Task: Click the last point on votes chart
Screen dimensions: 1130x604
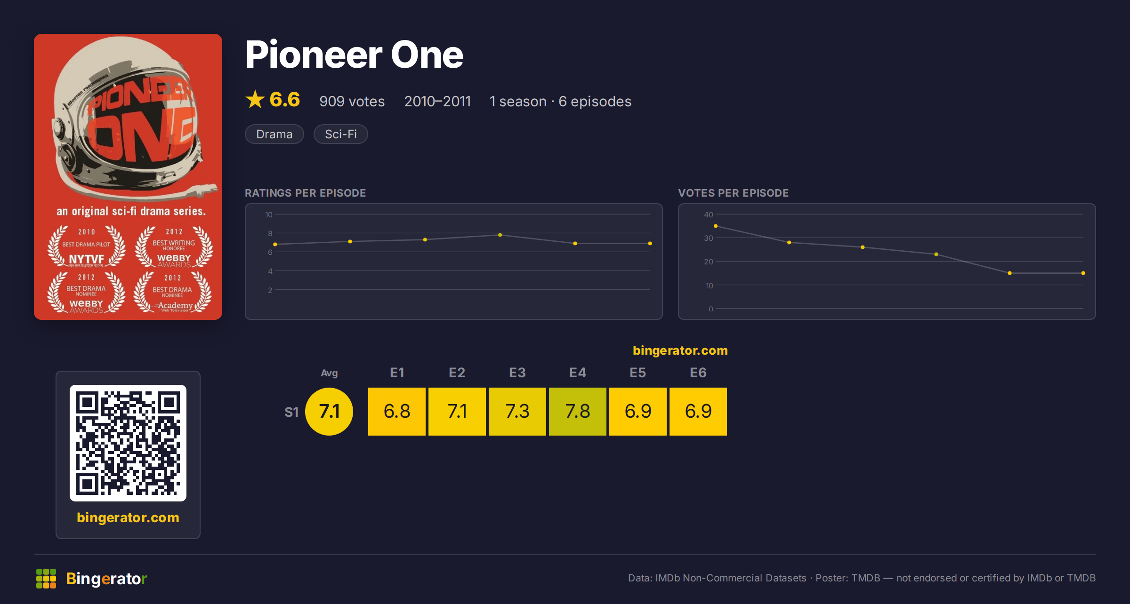Action: 1083,273
